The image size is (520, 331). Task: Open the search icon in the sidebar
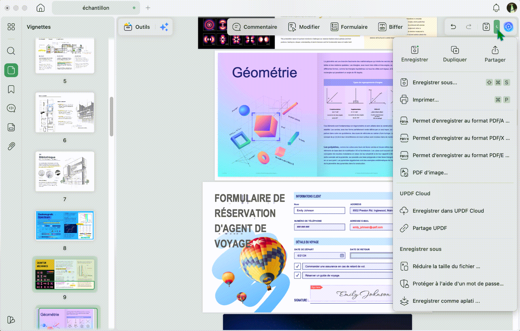pyautogui.click(x=11, y=51)
